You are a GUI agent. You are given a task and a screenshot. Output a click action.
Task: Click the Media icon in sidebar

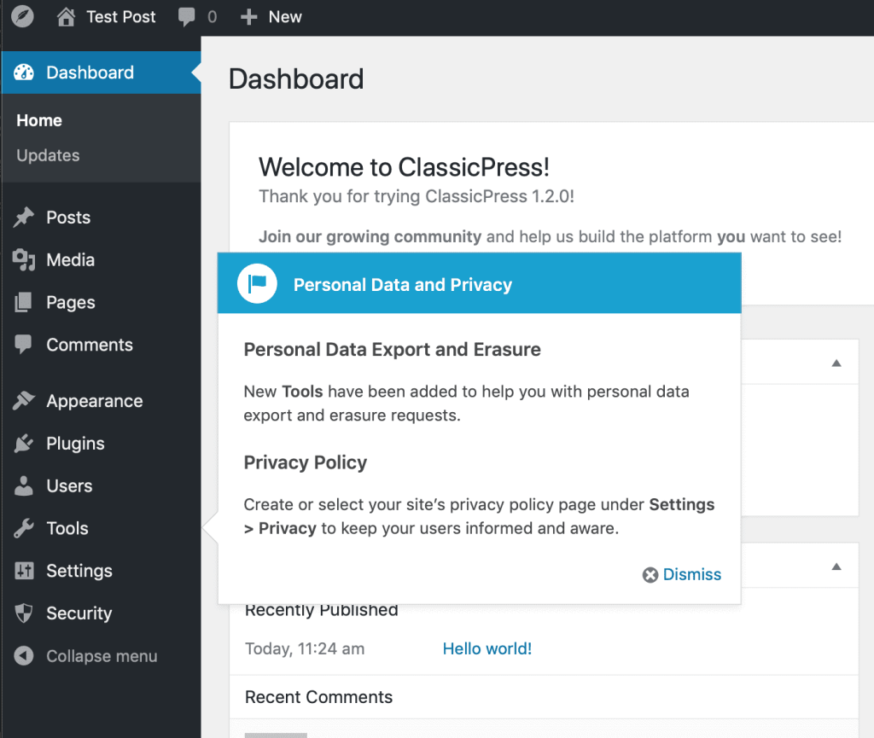point(23,259)
